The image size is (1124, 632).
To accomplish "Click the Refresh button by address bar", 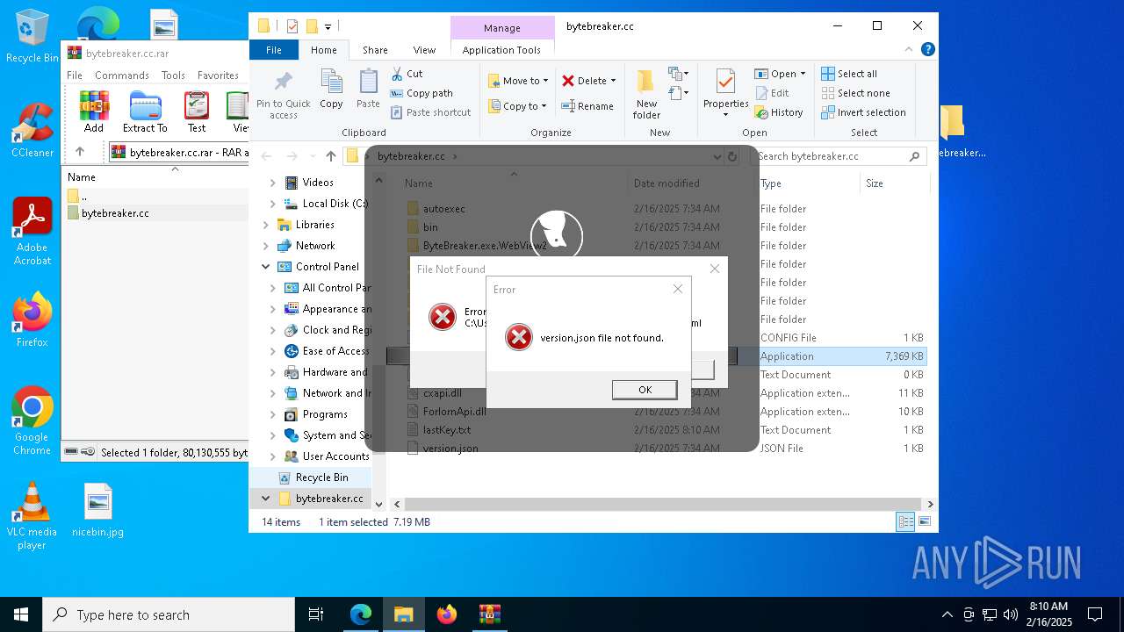I will pos(732,156).
